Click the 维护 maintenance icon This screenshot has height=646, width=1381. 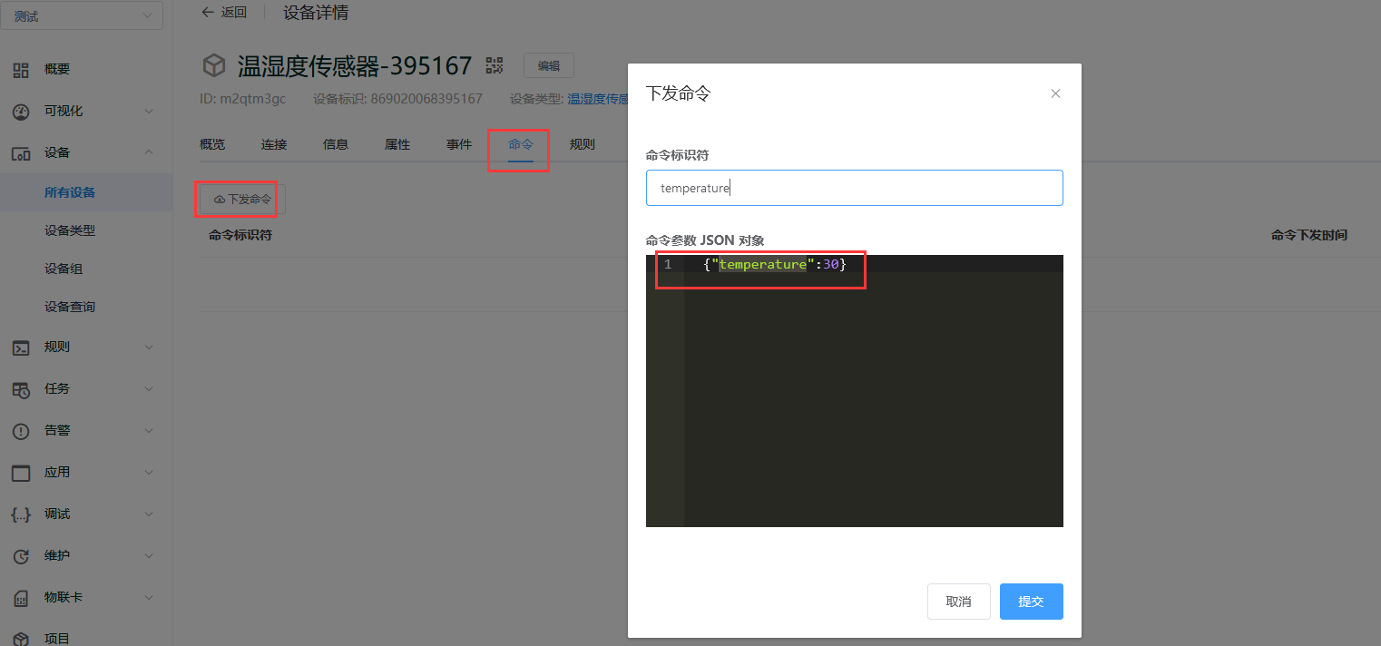pos(21,556)
